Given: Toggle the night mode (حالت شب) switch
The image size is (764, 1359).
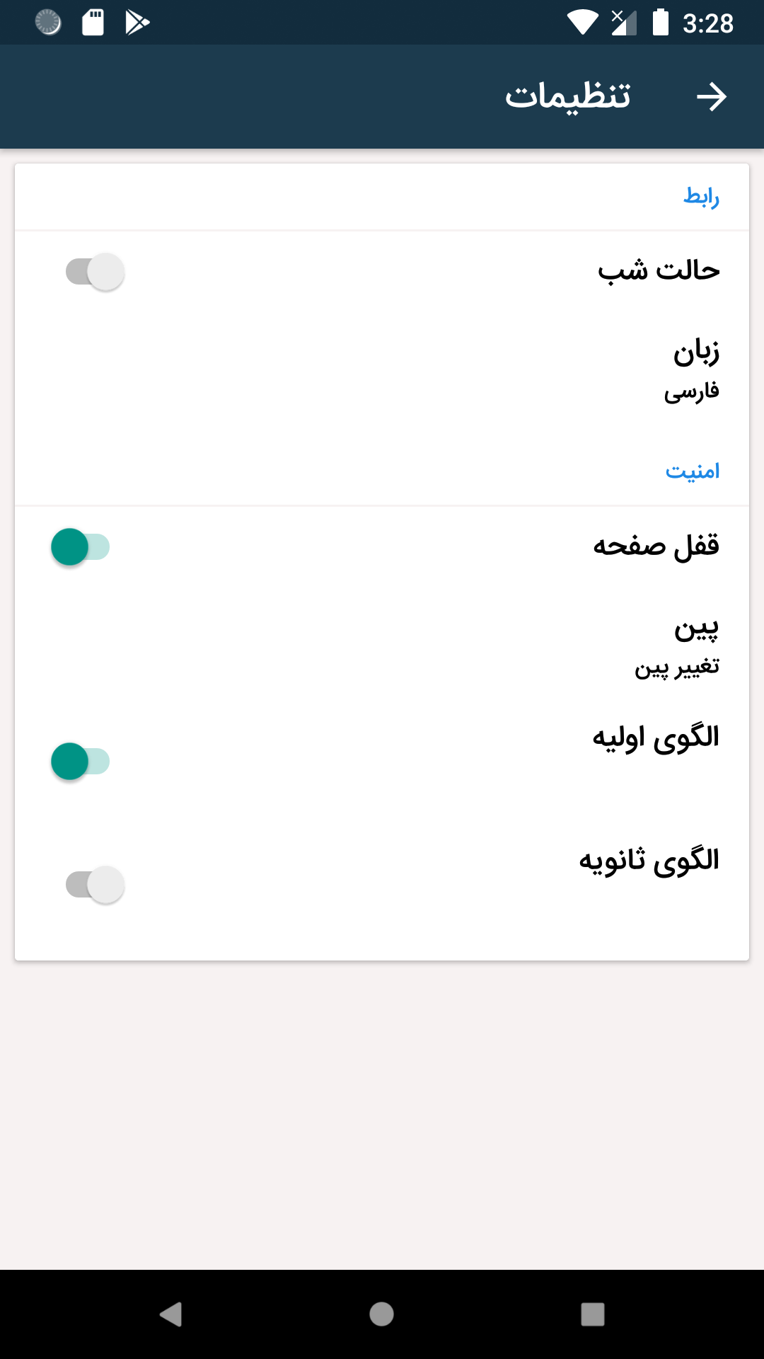Looking at the screenshot, I should 95,272.
